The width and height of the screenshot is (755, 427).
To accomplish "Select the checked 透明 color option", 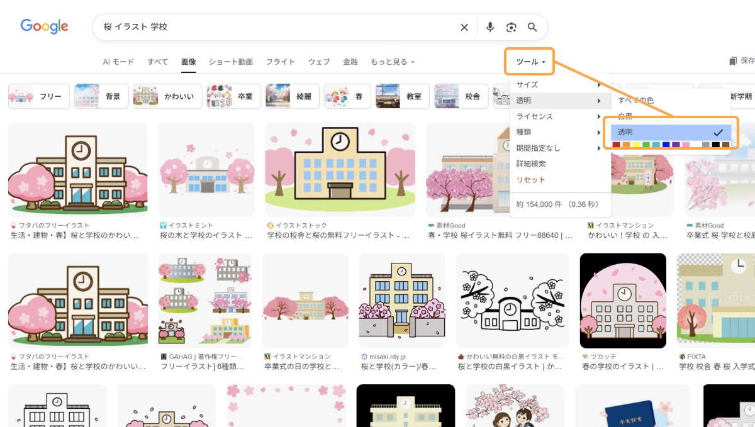I will (x=670, y=132).
